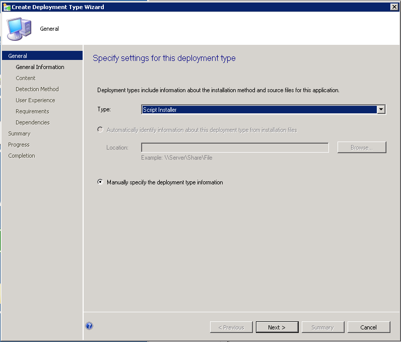Close the Create Deployment Type Wizard
Image resolution: width=401 pixels, height=342 pixels.
point(394,7)
